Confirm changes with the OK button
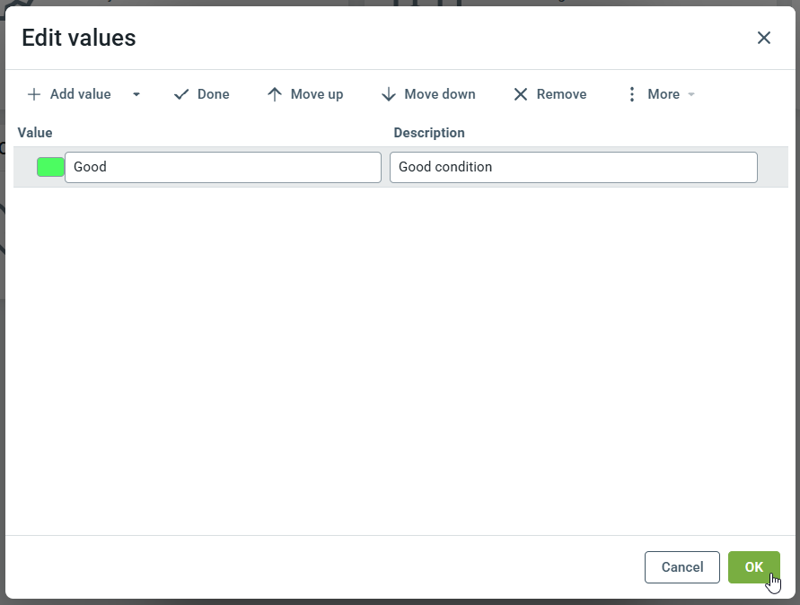This screenshot has height=605, width=800. tap(753, 566)
